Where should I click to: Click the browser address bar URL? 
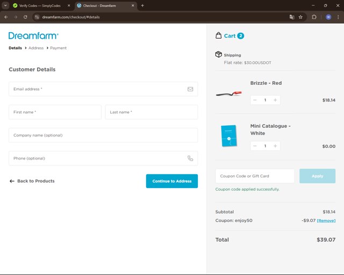coord(70,17)
